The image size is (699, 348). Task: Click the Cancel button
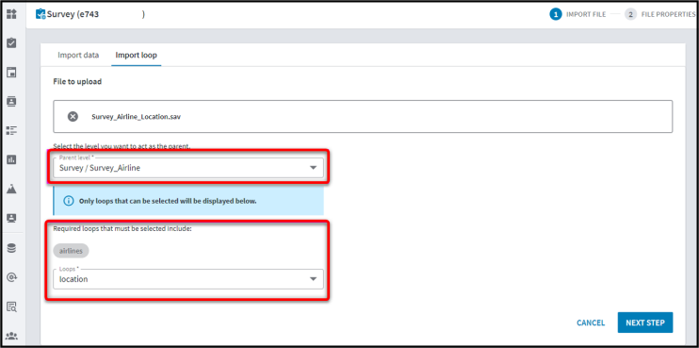[x=591, y=323]
